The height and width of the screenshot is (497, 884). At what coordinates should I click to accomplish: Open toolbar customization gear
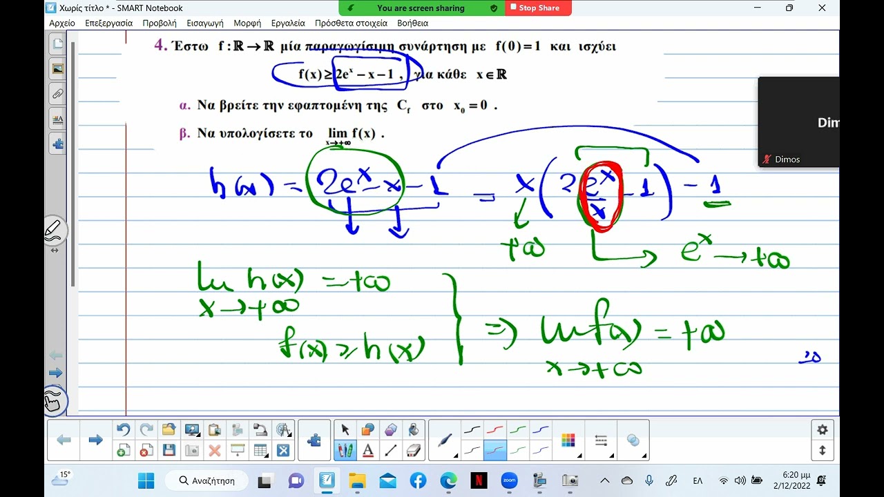tap(822, 429)
